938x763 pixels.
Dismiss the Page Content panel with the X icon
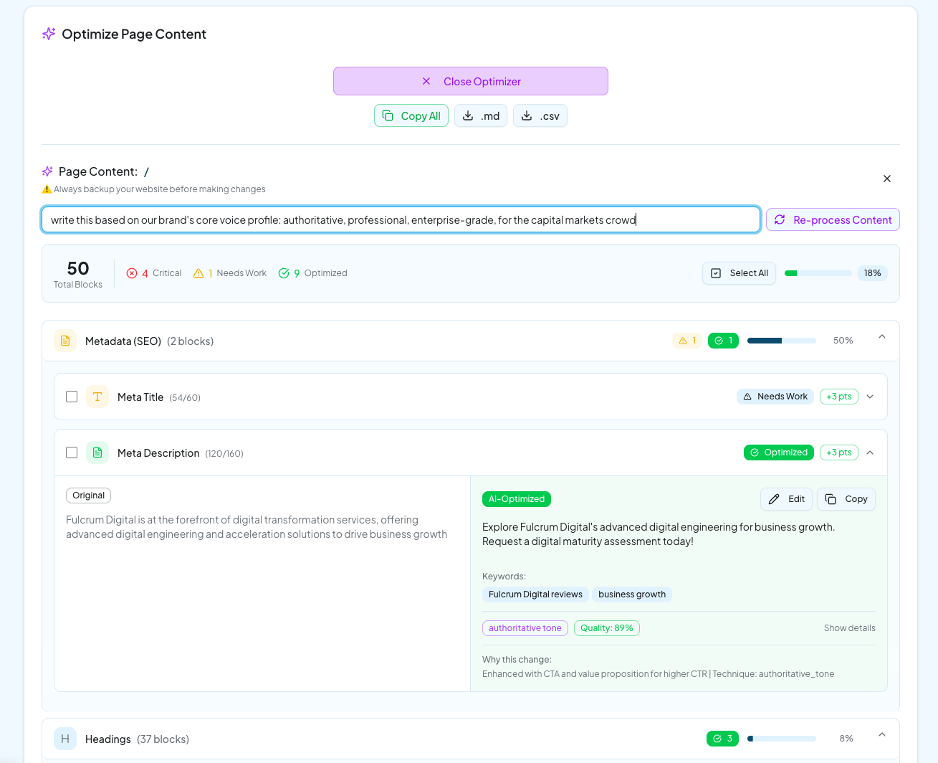pos(887,179)
